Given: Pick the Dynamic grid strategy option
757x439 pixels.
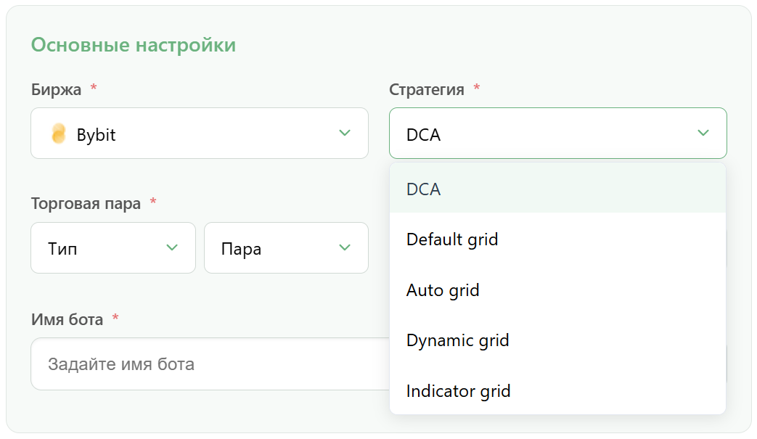Looking at the screenshot, I should (557, 340).
